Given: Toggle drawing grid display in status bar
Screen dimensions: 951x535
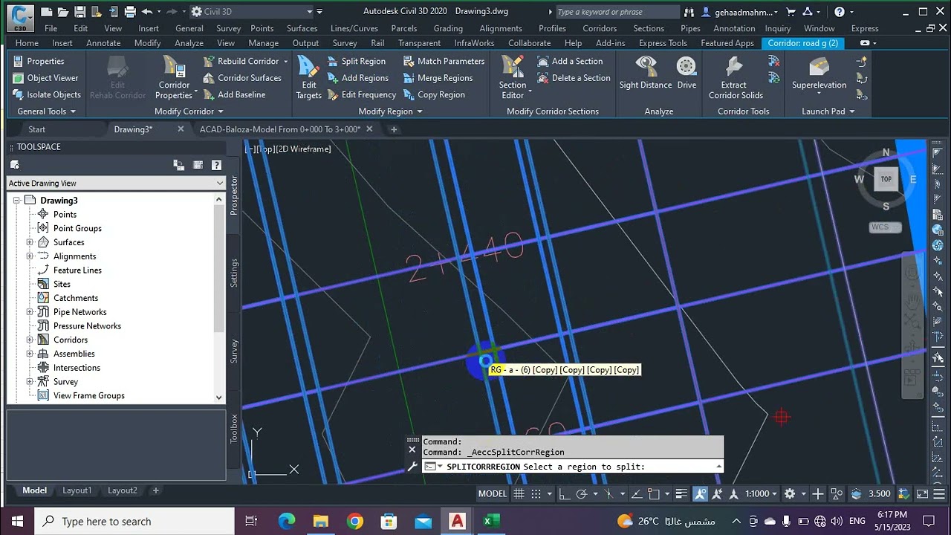Looking at the screenshot, I should (x=519, y=493).
